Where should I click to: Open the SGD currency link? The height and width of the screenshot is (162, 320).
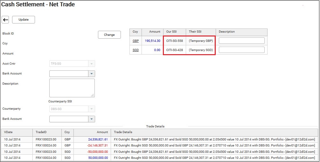tap(136, 50)
